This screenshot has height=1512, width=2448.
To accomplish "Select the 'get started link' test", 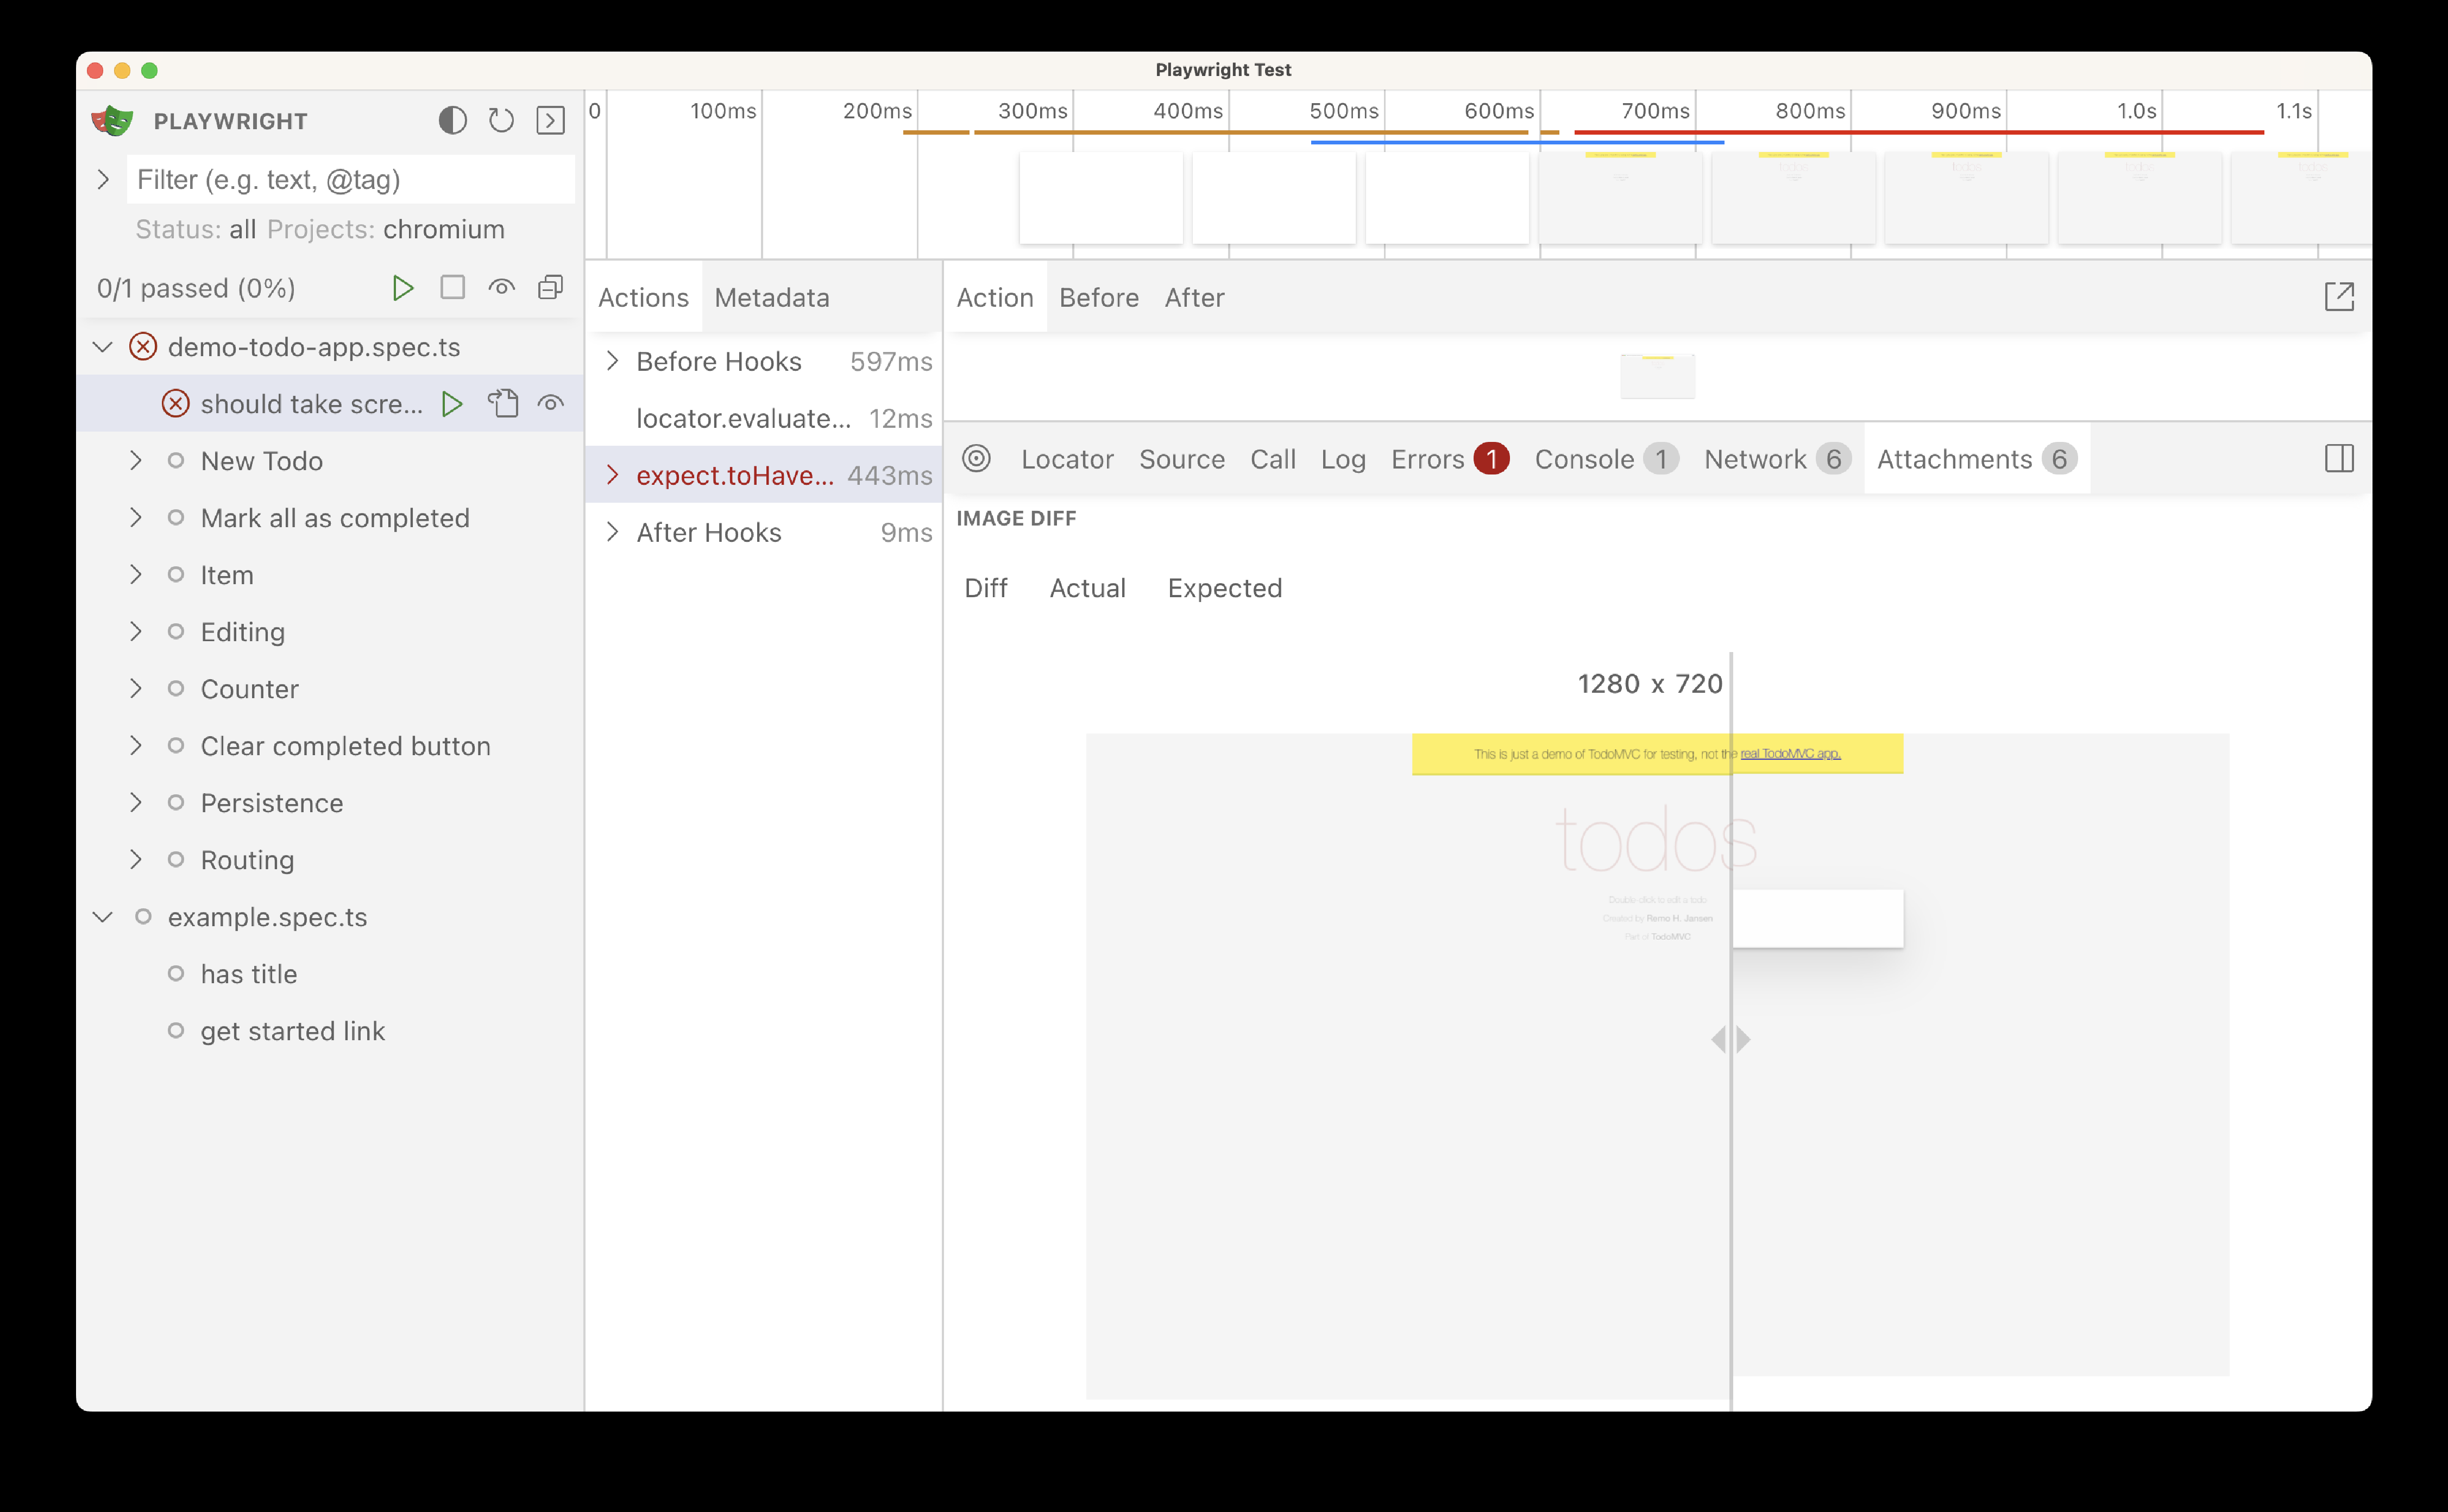I will pyautogui.click(x=292, y=1031).
